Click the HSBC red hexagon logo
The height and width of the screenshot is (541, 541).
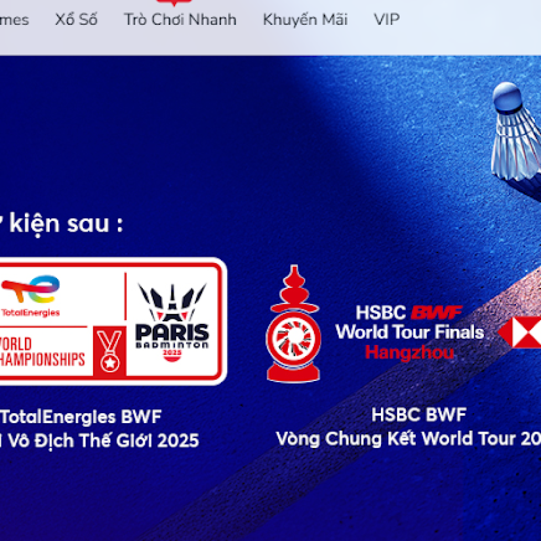(520, 332)
